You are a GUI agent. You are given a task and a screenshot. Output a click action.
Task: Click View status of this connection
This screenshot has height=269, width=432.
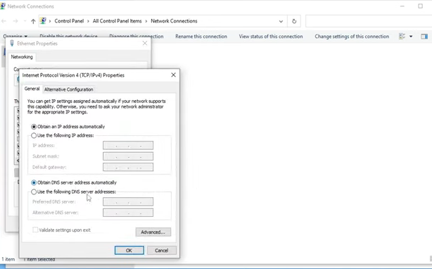(271, 37)
